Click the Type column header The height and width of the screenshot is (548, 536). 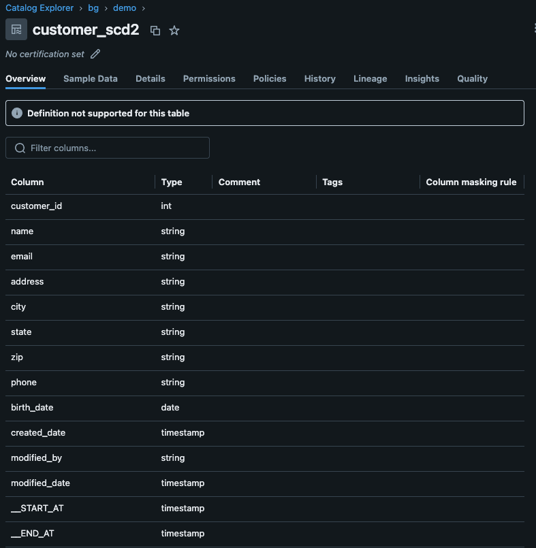click(x=172, y=182)
